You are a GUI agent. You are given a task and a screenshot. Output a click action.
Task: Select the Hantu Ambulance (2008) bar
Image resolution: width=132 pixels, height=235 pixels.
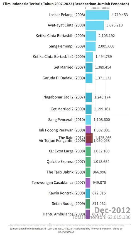[88, 214]
